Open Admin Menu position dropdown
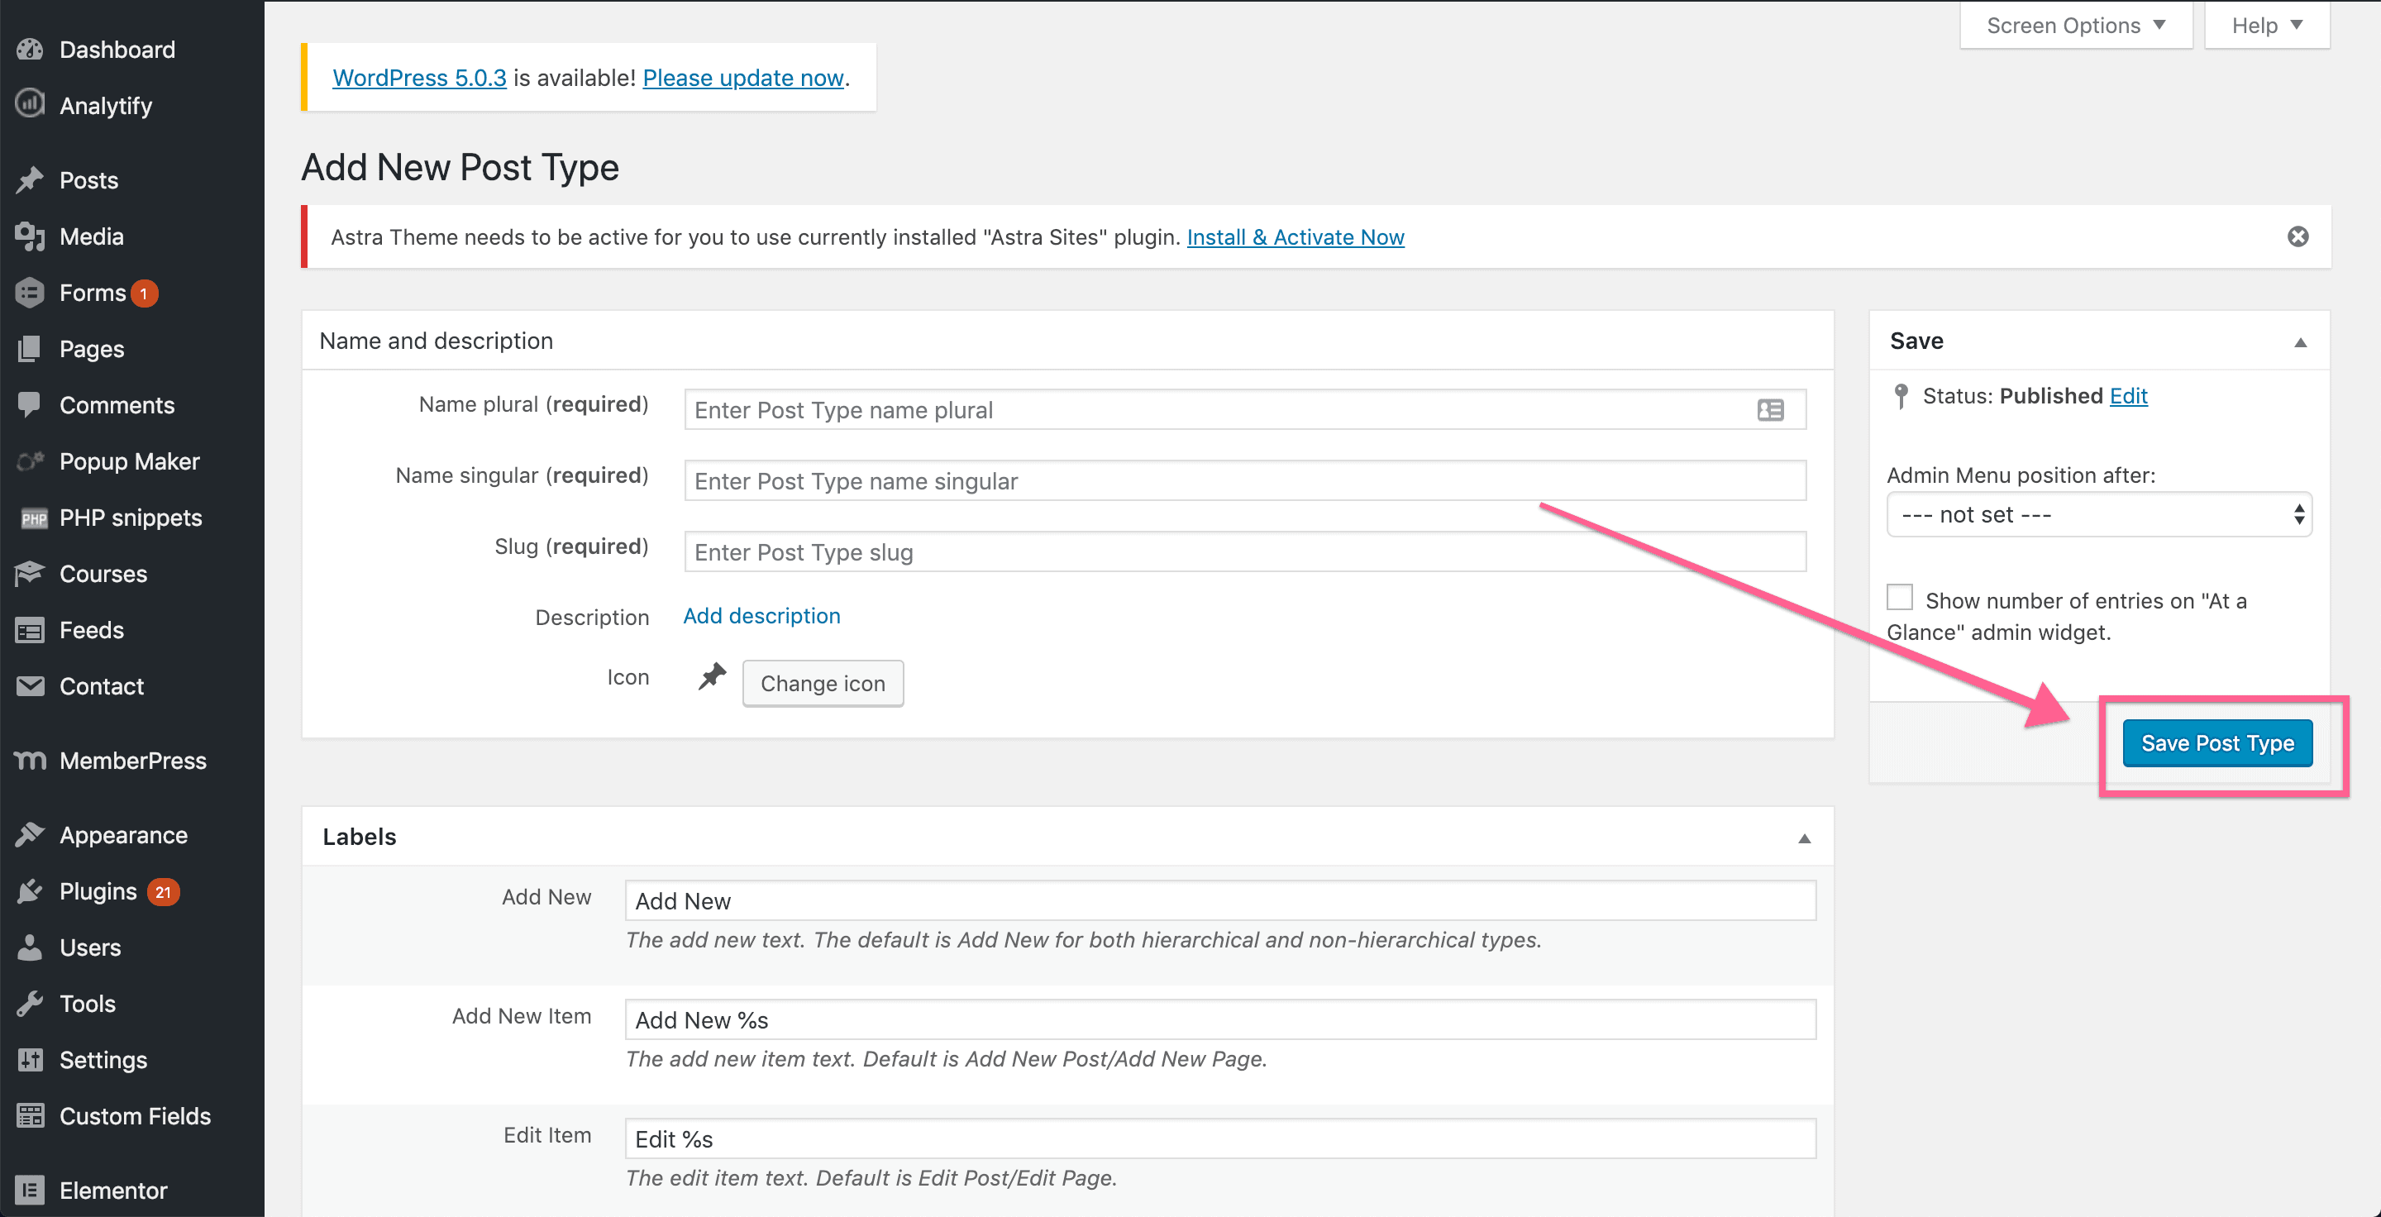Viewport: 2381px width, 1217px height. pos(2099,515)
